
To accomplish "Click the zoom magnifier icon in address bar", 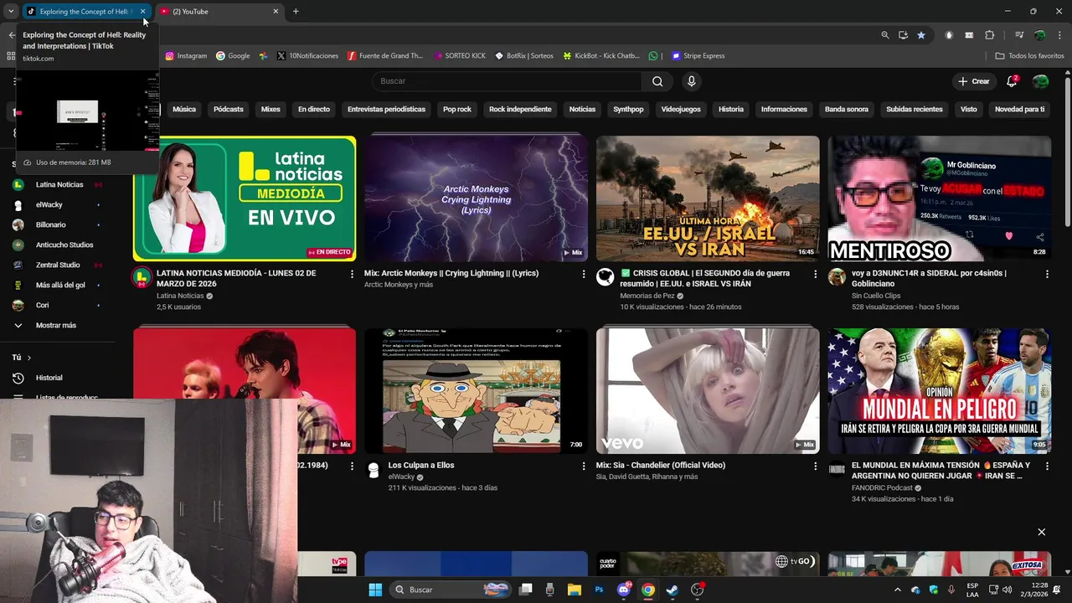I will point(885,35).
